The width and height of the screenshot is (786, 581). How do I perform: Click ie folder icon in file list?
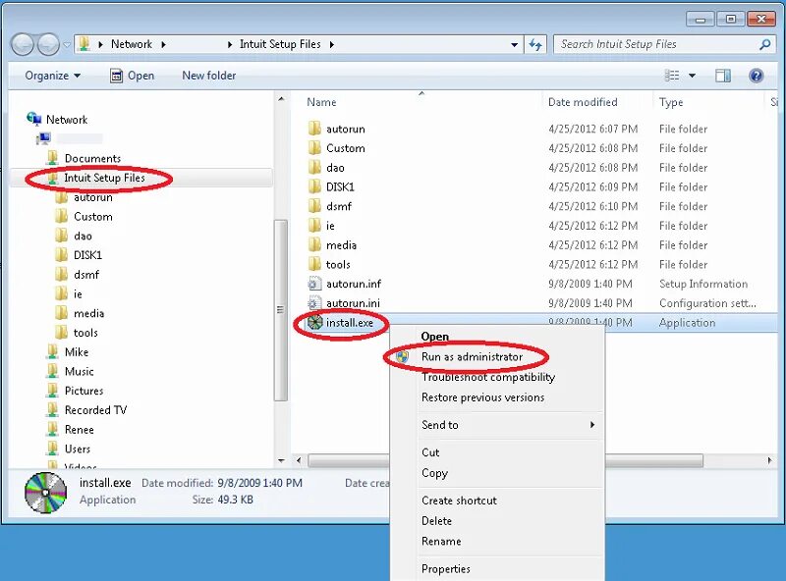coord(314,226)
